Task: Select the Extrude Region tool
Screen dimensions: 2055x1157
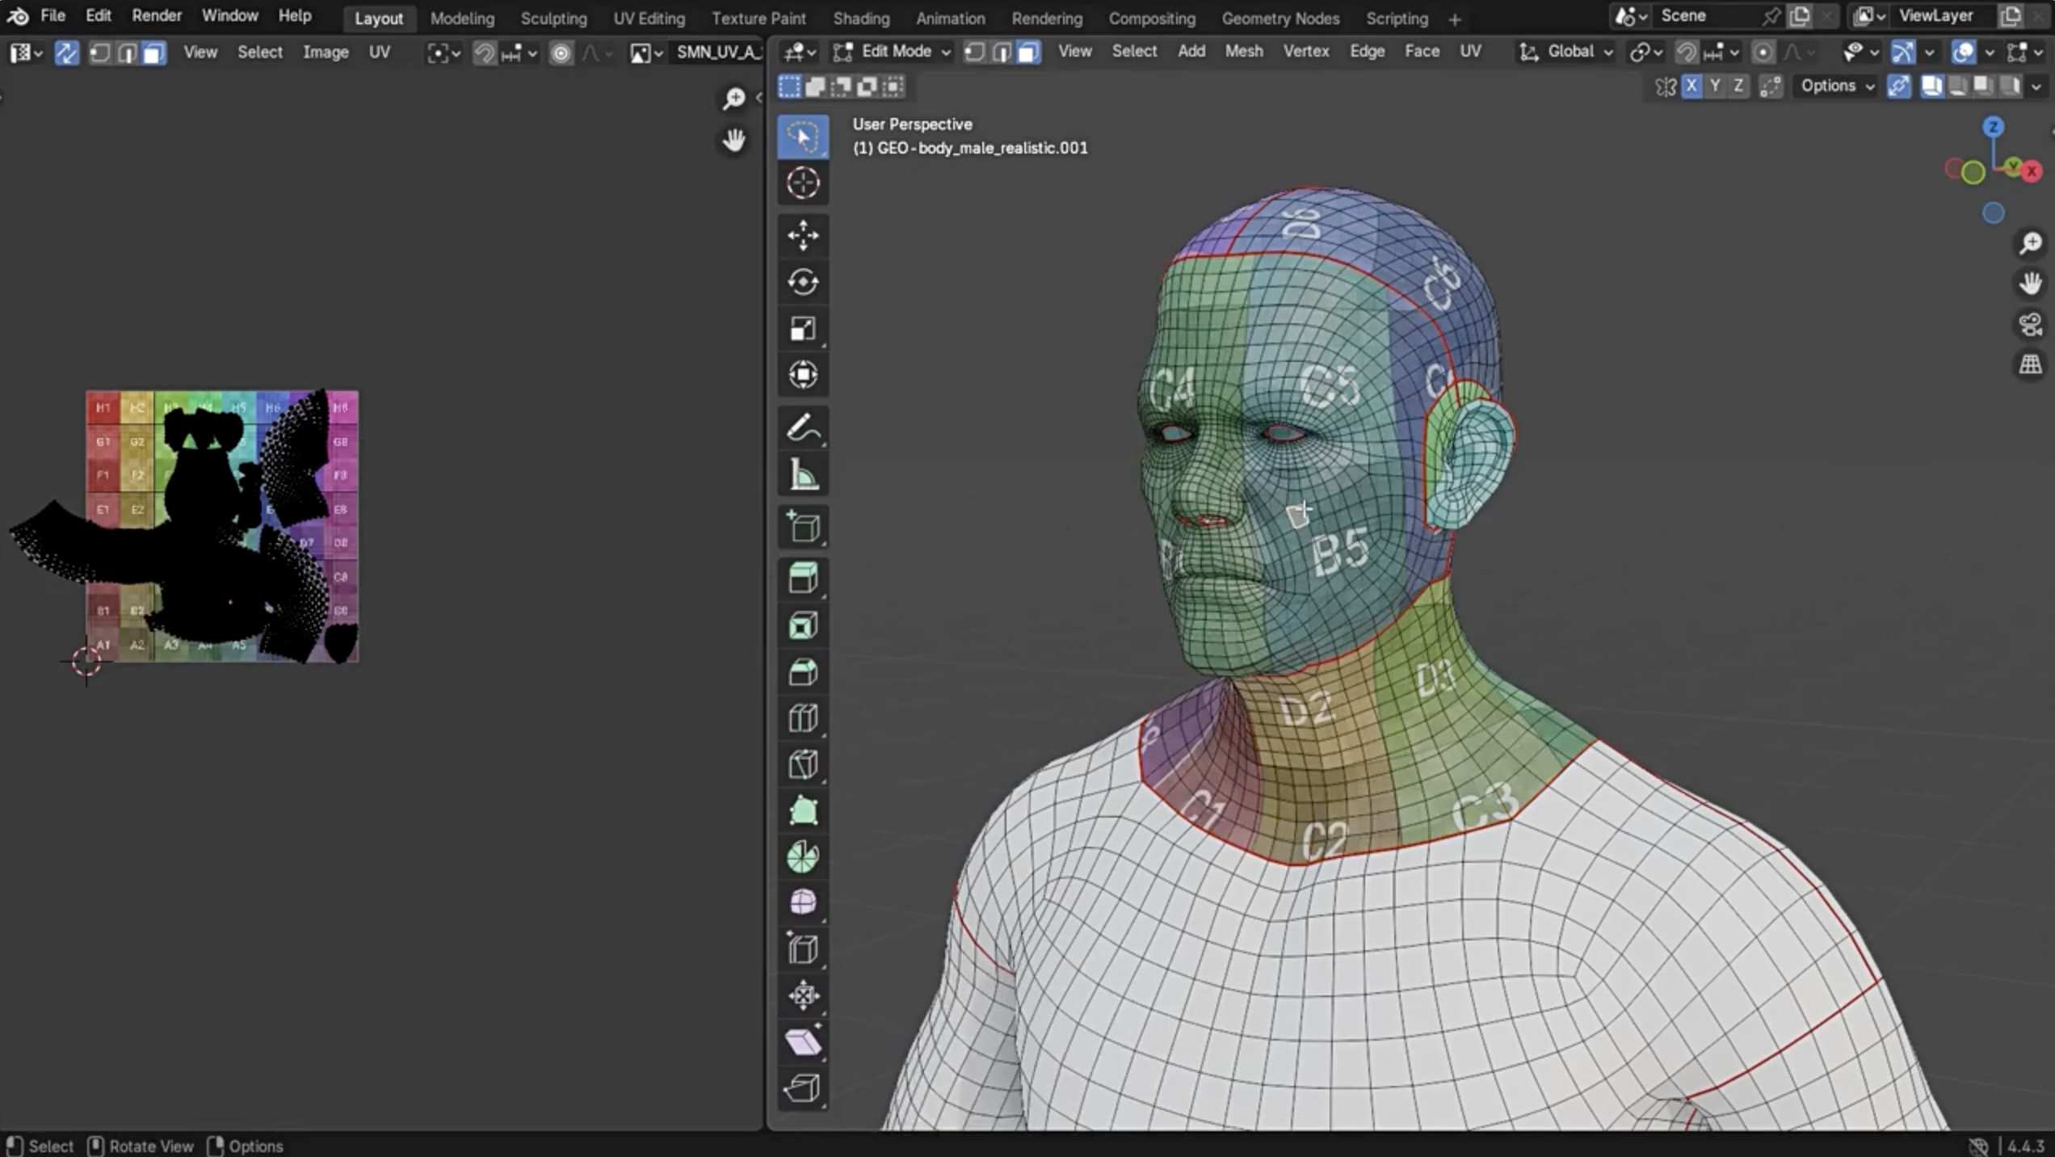Action: (802, 578)
